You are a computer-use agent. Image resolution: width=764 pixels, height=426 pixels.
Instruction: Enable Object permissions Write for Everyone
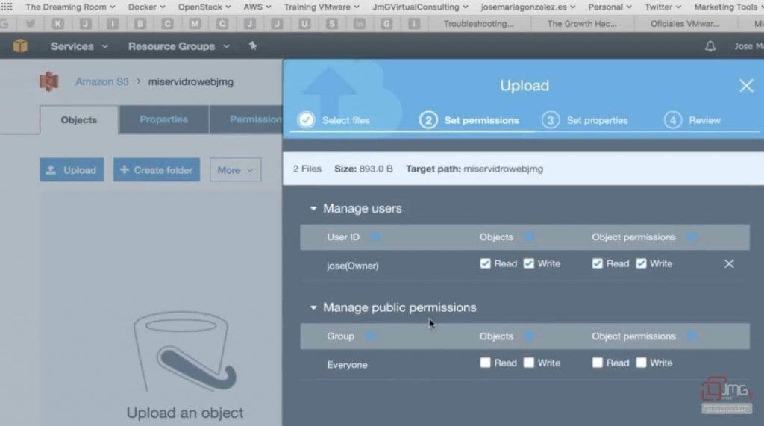[641, 363]
